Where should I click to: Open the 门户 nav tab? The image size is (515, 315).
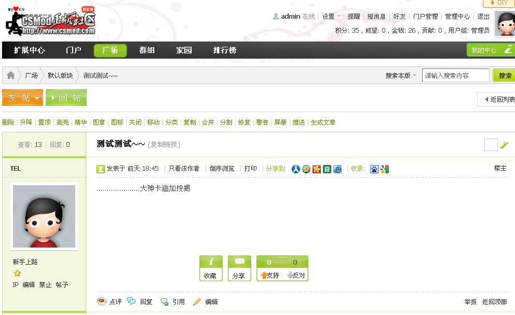click(73, 50)
